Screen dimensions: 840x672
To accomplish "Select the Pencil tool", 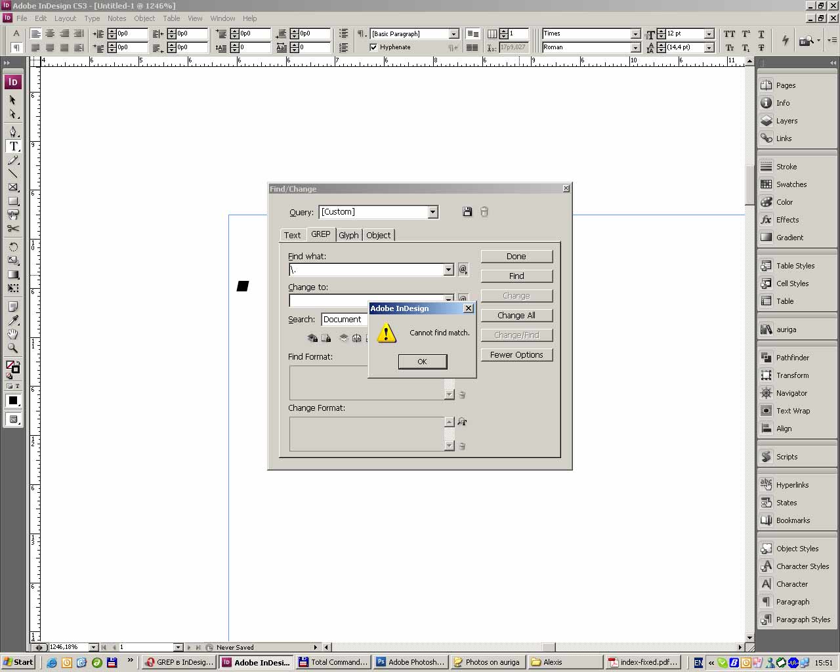I will [12, 160].
